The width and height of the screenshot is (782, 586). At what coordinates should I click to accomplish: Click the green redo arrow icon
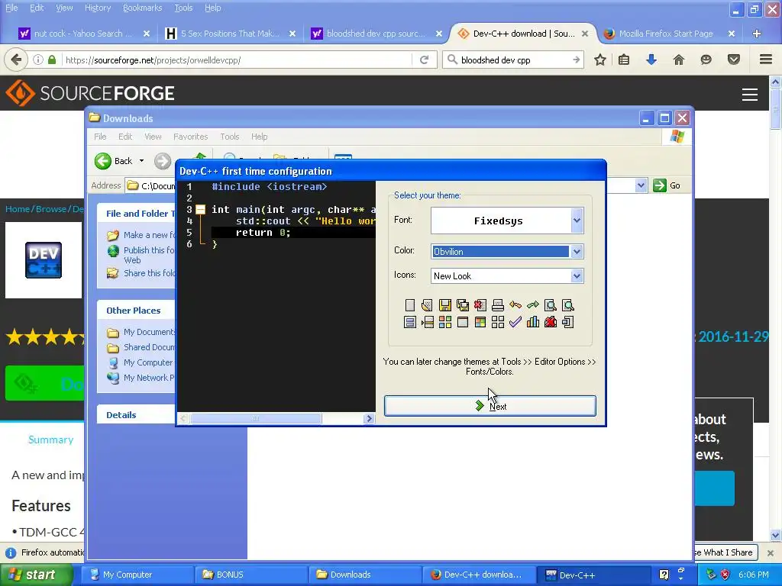click(x=532, y=305)
